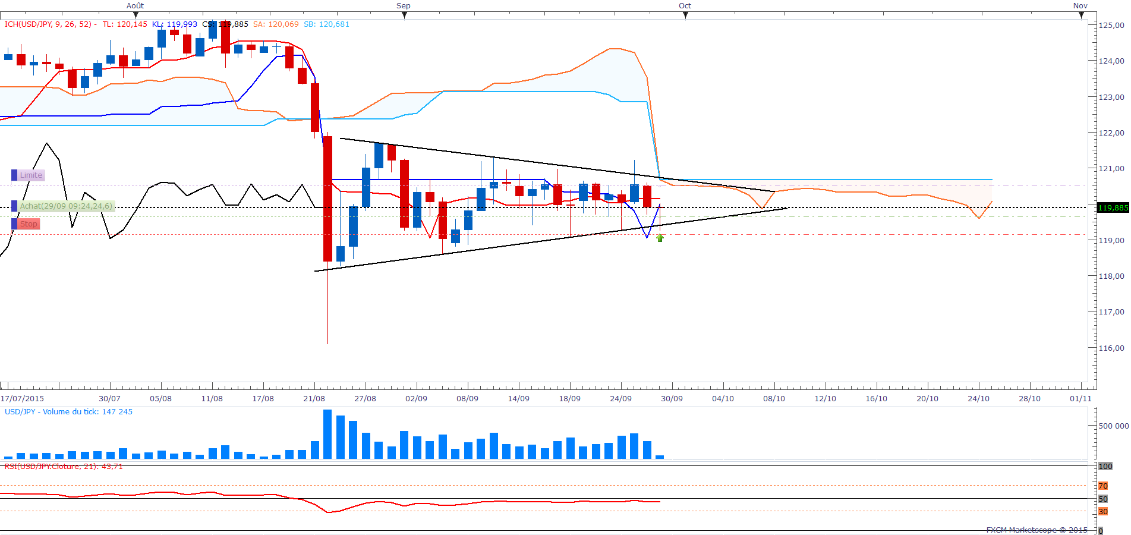Click the 118,00 price axis label
This screenshot has height=535, width=1131.
pos(1111,276)
